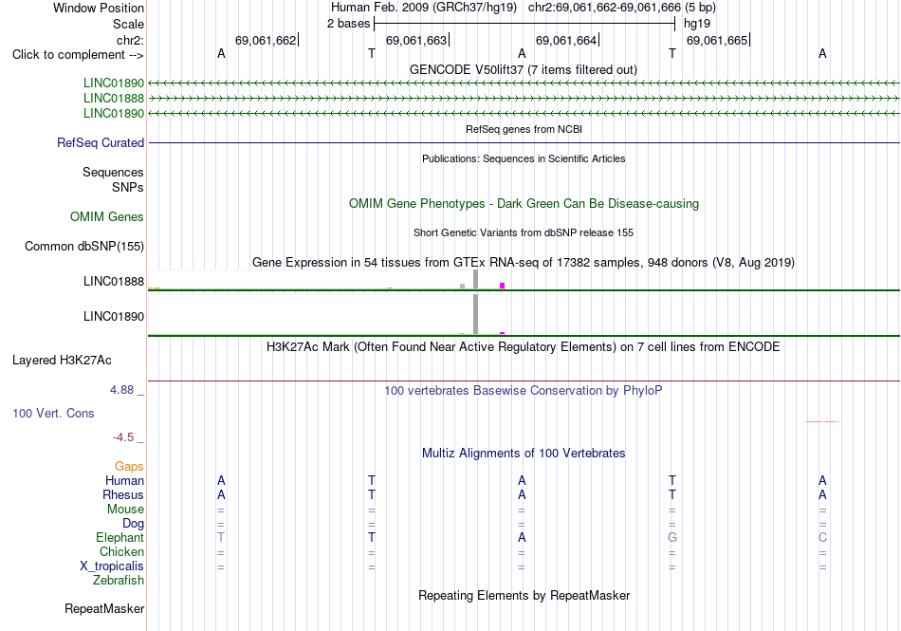Select the 'Scale' label on the left
The width and height of the screenshot is (901, 631).
(x=128, y=24)
